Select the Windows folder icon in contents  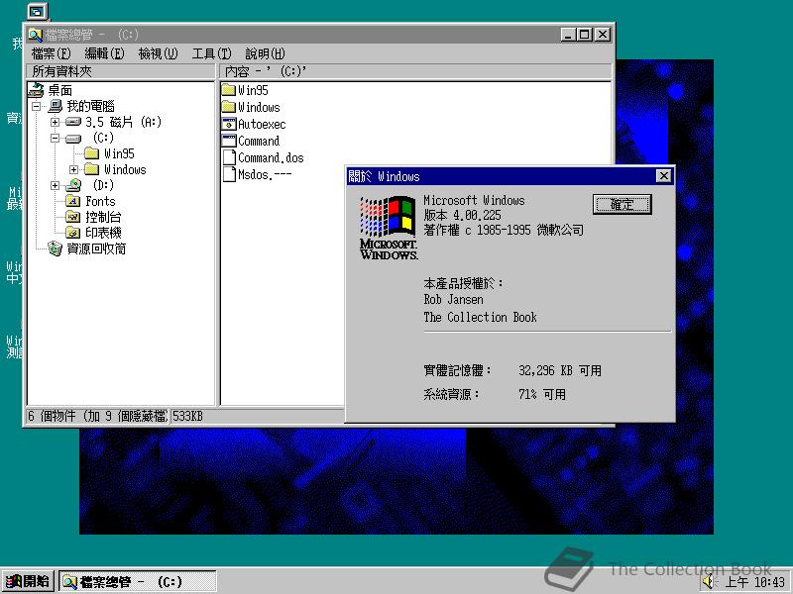pos(229,107)
